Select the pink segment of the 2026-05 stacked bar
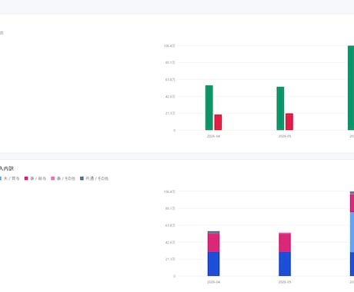The width and height of the screenshot is (354, 292). (x=285, y=243)
